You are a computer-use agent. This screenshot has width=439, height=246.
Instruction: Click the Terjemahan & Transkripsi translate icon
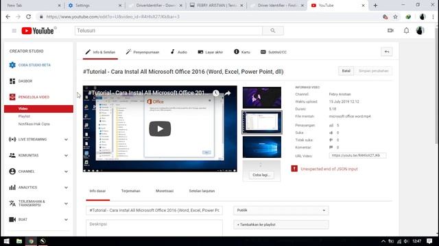click(x=12, y=204)
